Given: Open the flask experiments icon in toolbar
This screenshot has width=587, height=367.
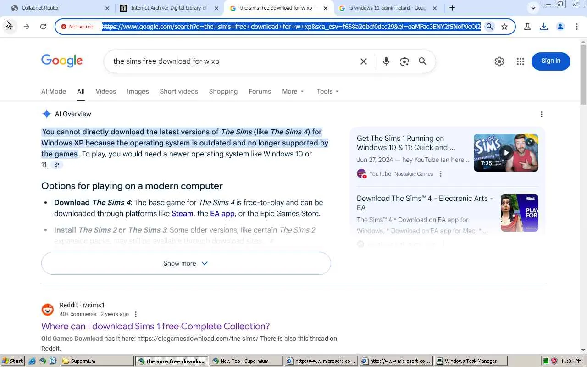Looking at the screenshot, I should coord(527,27).
